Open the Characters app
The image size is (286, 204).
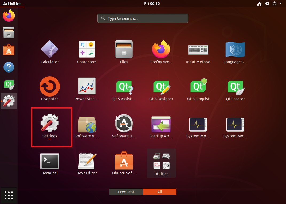click(x=87, y=52)
